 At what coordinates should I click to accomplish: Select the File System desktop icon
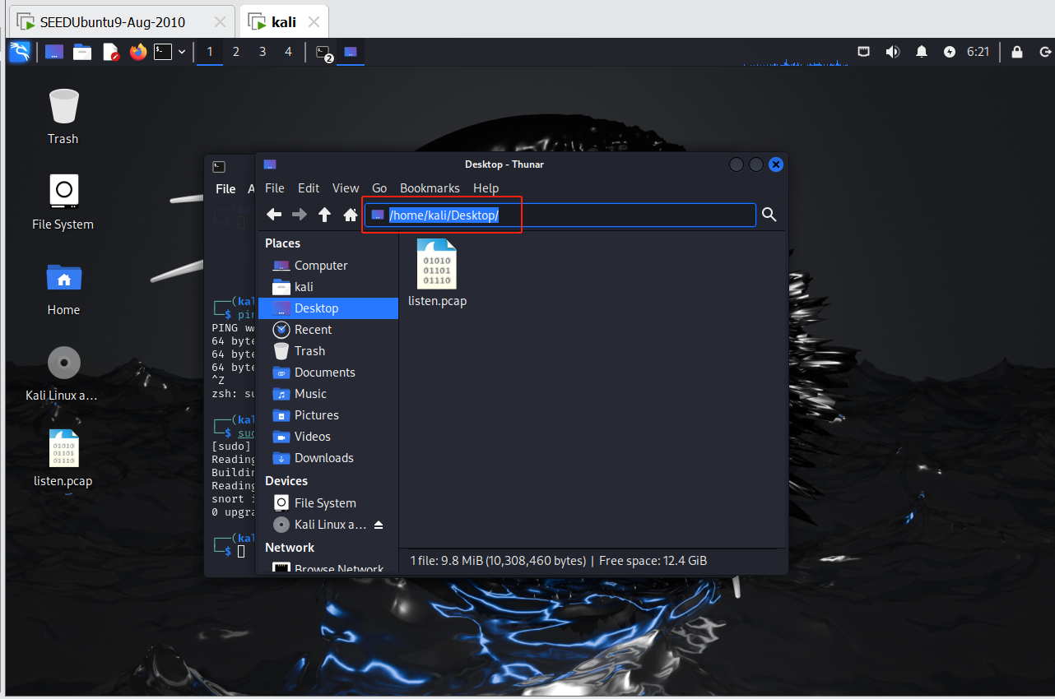pos(63,202)
